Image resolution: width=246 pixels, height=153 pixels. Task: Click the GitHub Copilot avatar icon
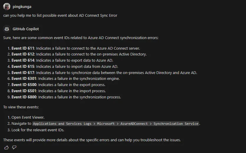[7, 29]
